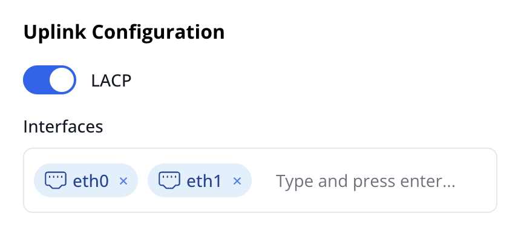Screen dimensions: 518x242
Task: Remove the eth0 interface tag
Action: [123, 181]
